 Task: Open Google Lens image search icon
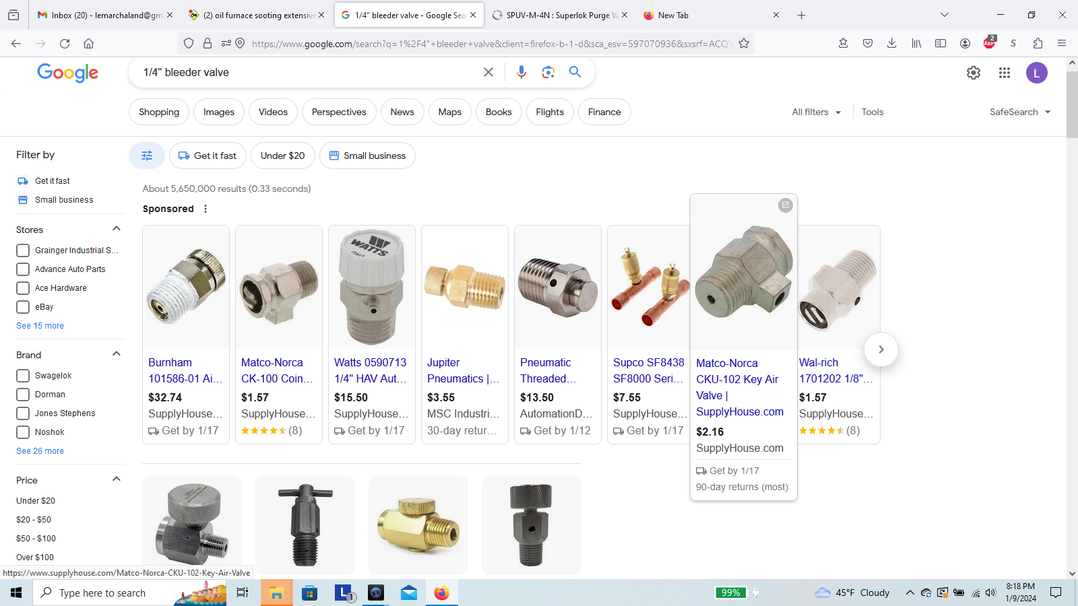coord(548,72)
